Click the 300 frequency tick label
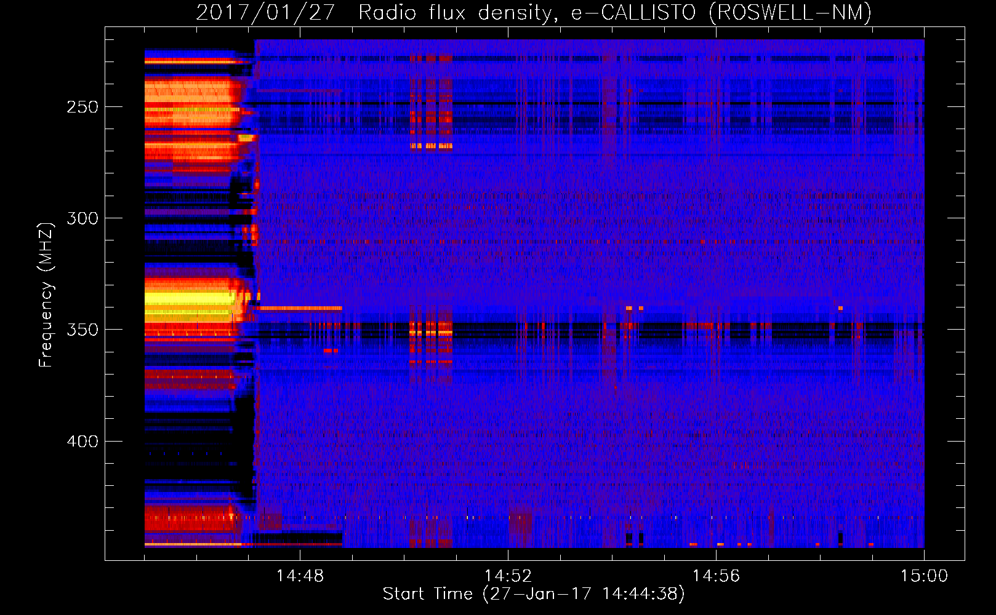The height and width of the screenshot is (615, 996). pyautogui.click(x=82, y=218)
